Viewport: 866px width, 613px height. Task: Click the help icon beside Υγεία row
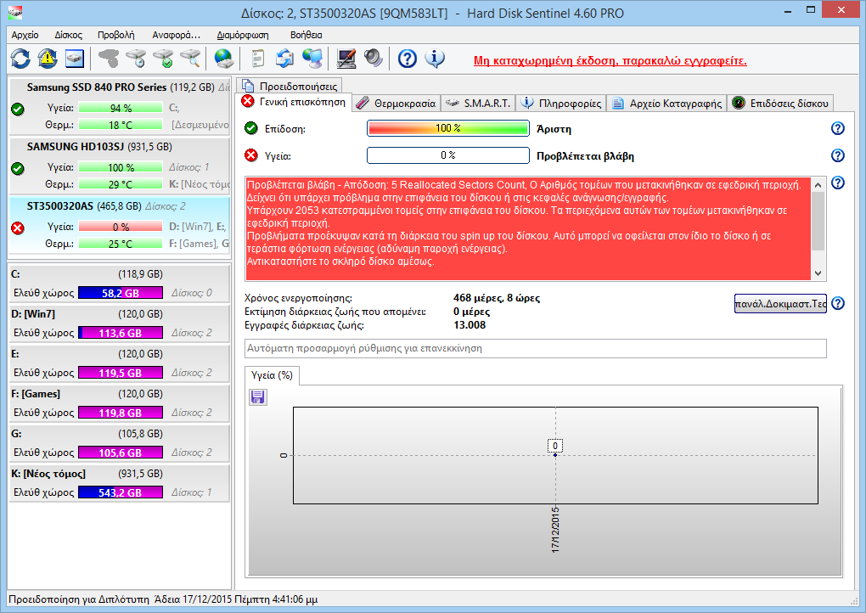(838, 155)
